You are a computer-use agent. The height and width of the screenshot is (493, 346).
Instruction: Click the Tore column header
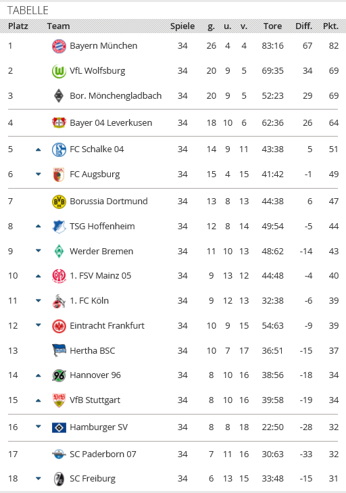coord(272,26)
